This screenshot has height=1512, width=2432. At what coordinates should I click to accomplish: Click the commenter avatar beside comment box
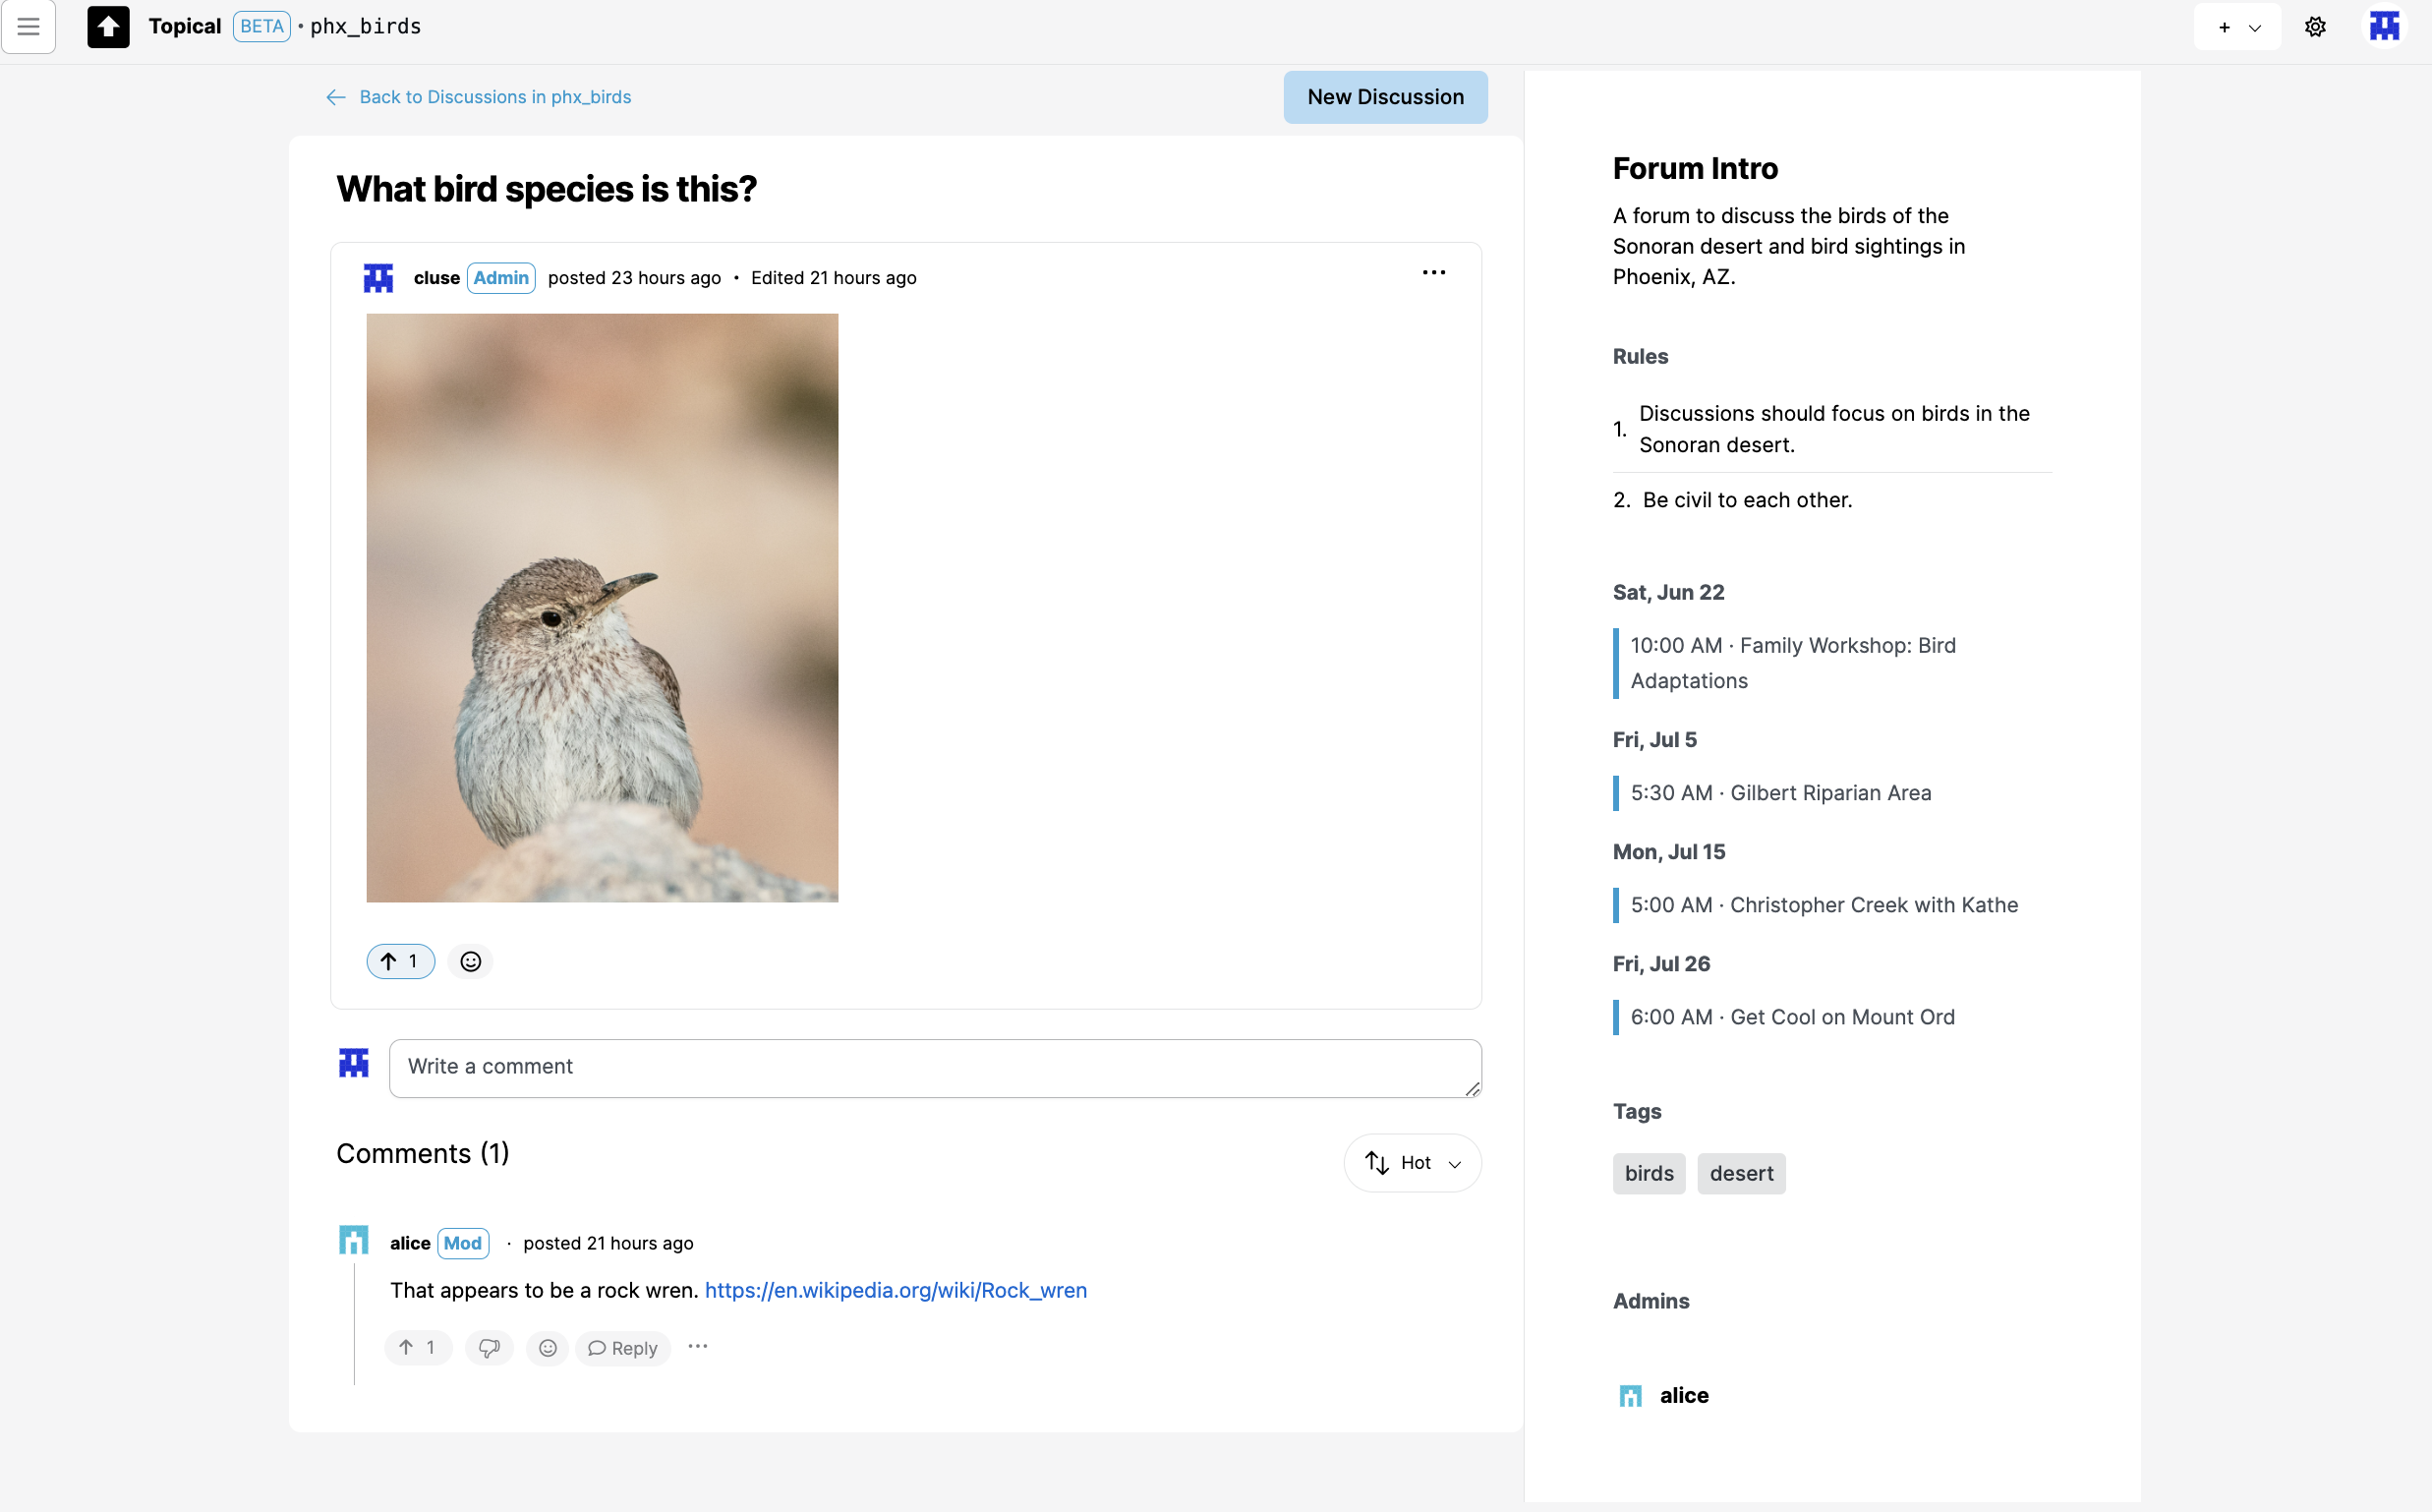point(354,1062)
